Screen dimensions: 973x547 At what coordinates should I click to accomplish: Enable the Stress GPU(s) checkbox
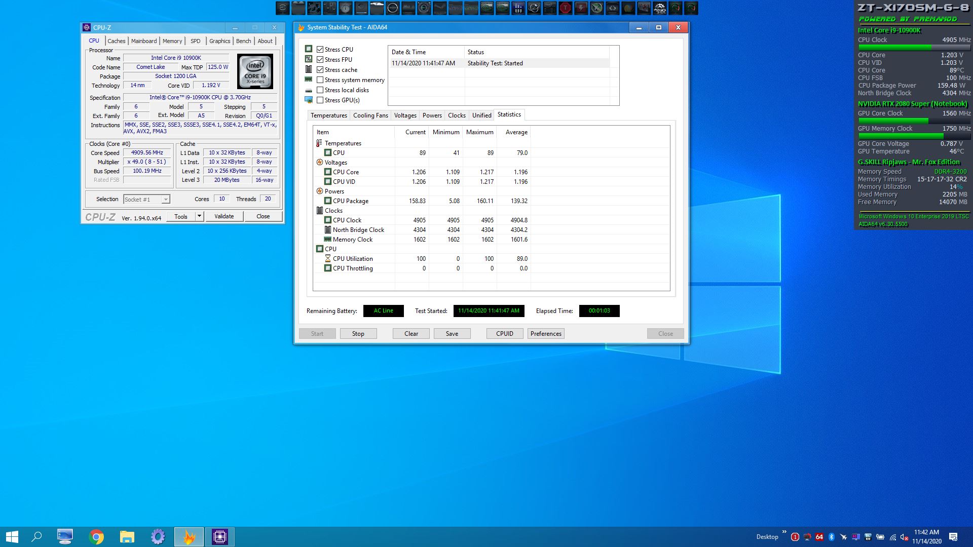point(320,100)
